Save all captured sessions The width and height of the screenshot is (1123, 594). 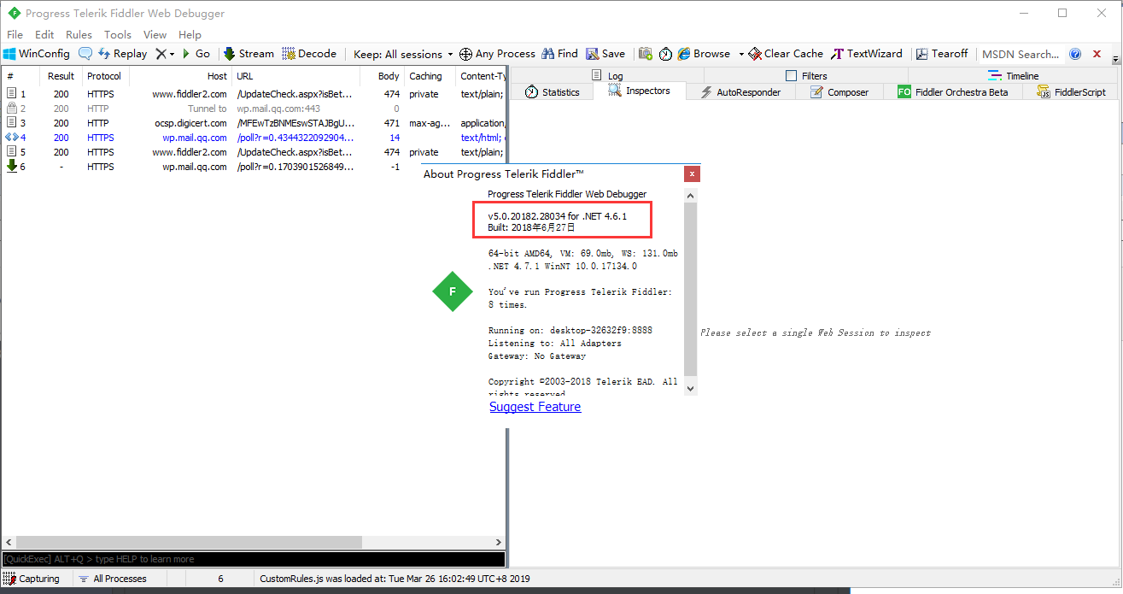tap(605, 53)
